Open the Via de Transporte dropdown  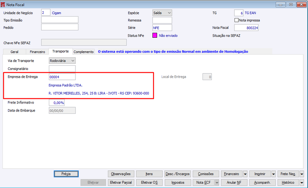click(x=62, y=61)
